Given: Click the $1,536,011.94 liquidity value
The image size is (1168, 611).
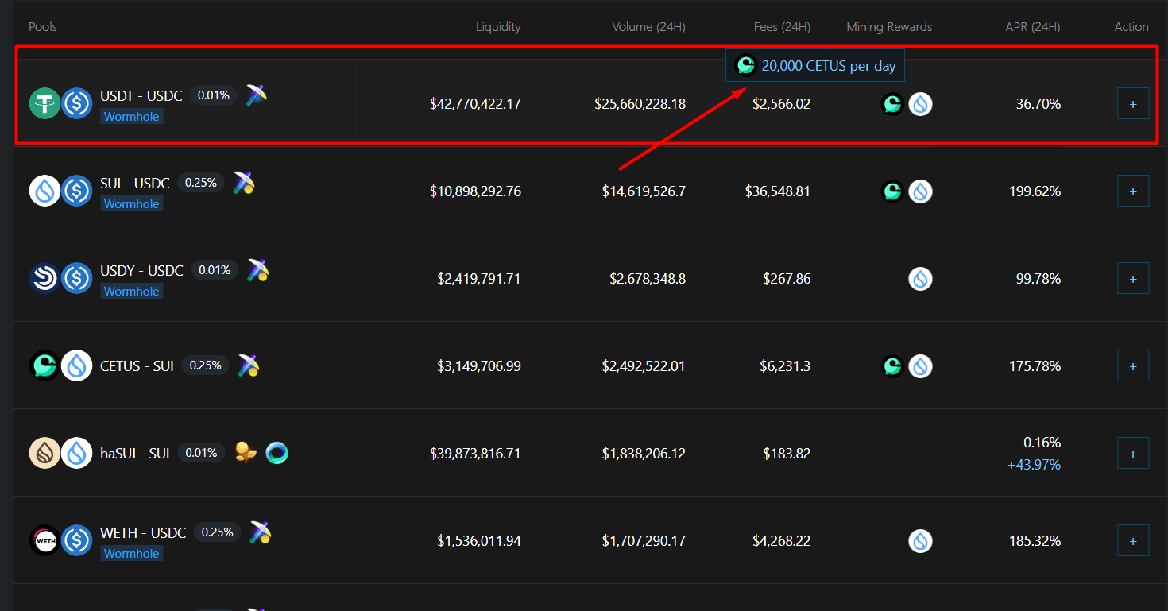Looking at the screenshot, I should [479, 541].
